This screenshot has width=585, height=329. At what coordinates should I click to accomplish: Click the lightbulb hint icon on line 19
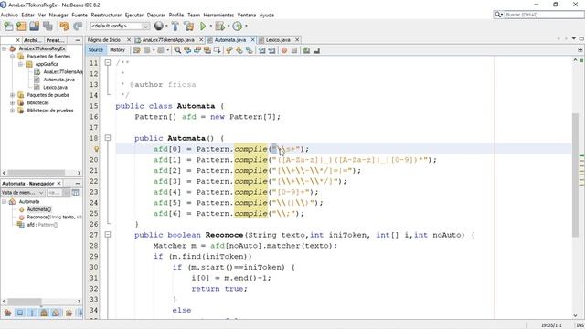pos(96,149)
